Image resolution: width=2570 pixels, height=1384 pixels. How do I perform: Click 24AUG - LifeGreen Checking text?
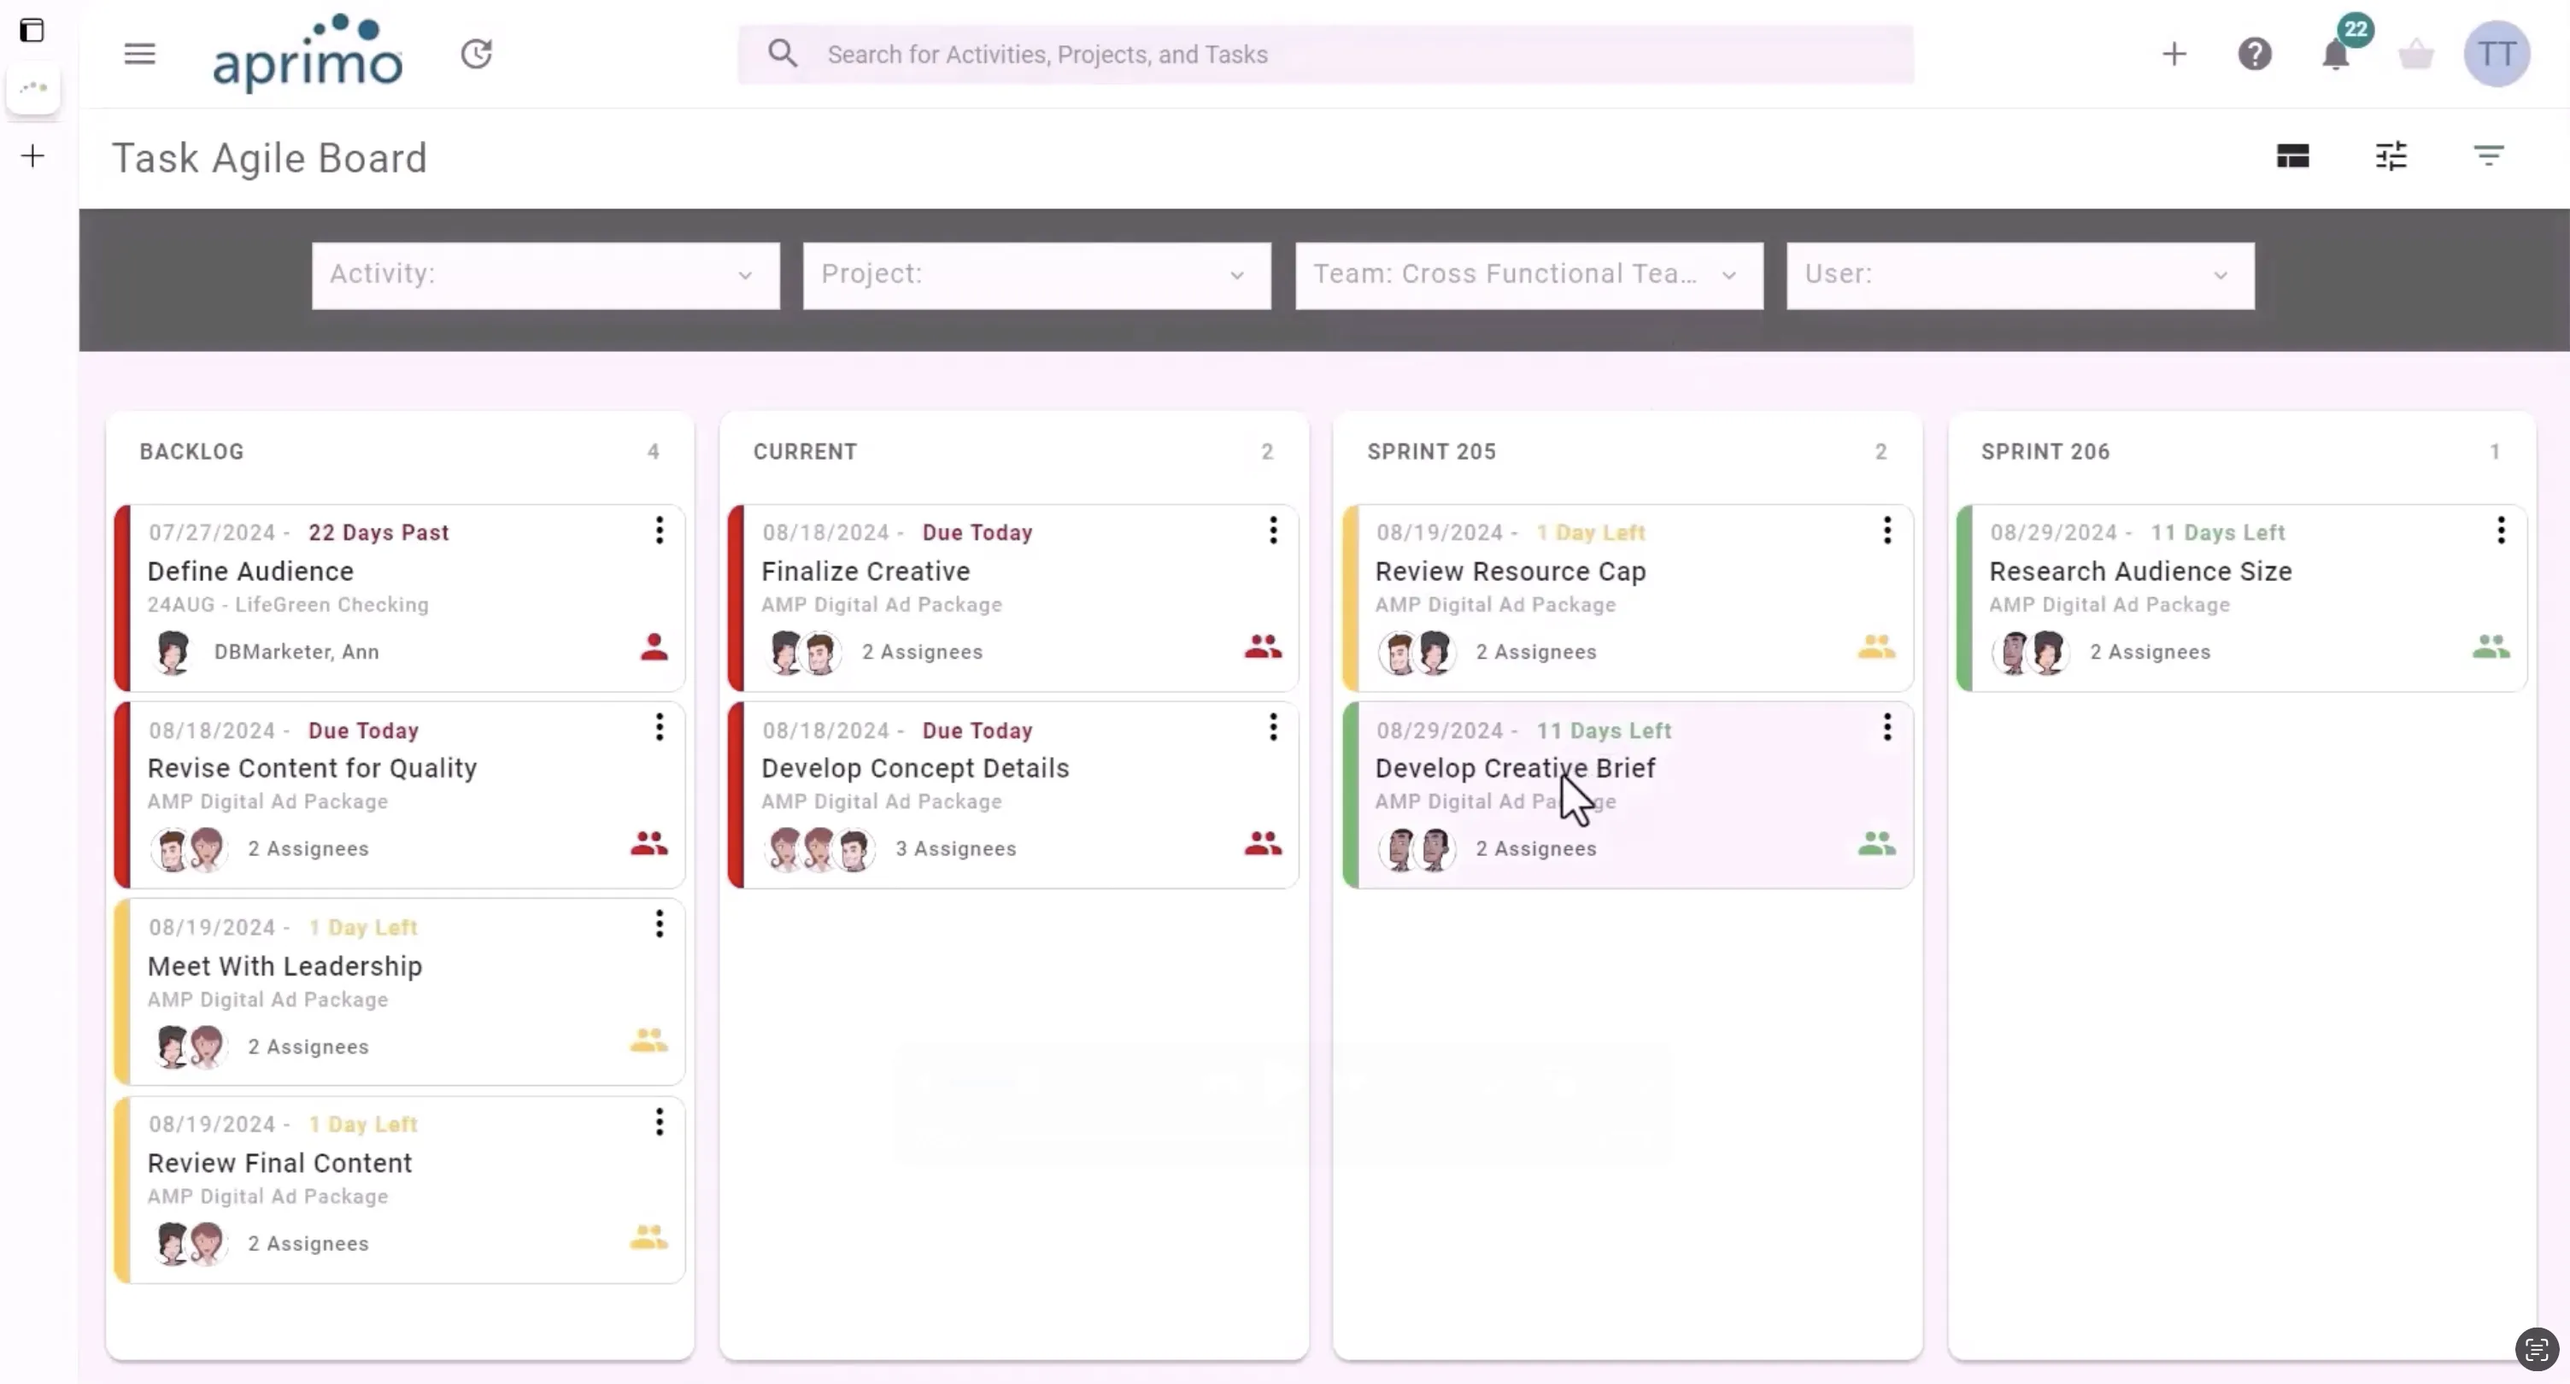[288, 605]
